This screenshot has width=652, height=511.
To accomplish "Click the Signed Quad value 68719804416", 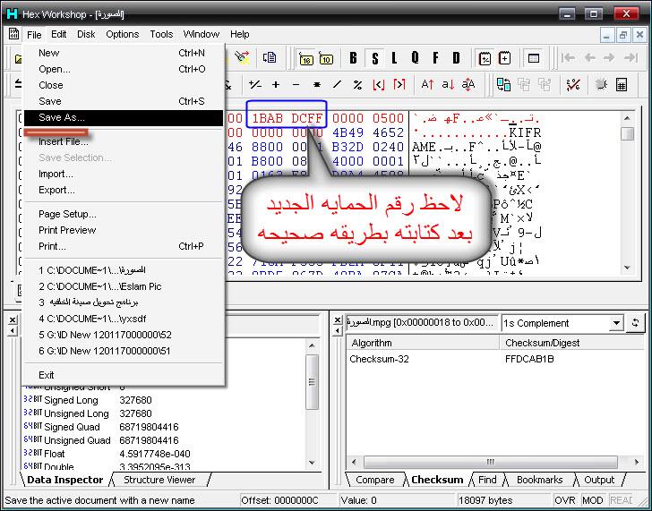I will point(149,427).
